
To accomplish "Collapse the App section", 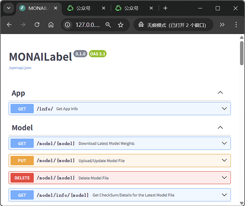I will tap(220, 93).
